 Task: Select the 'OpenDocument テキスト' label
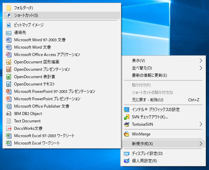(34, 84)
